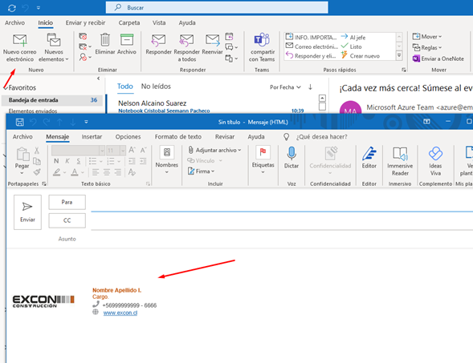473x363 pixels.
Task: Open font name dropdown in message
Action: [x=102, y=150]
